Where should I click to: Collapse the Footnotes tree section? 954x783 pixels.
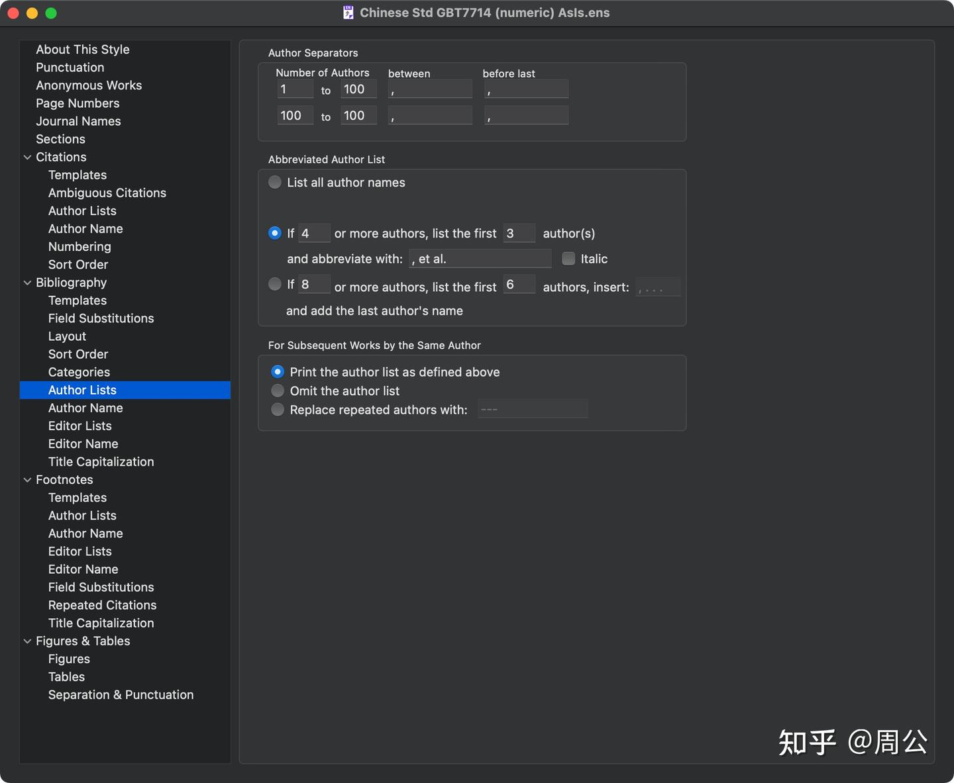pos(28,480)
